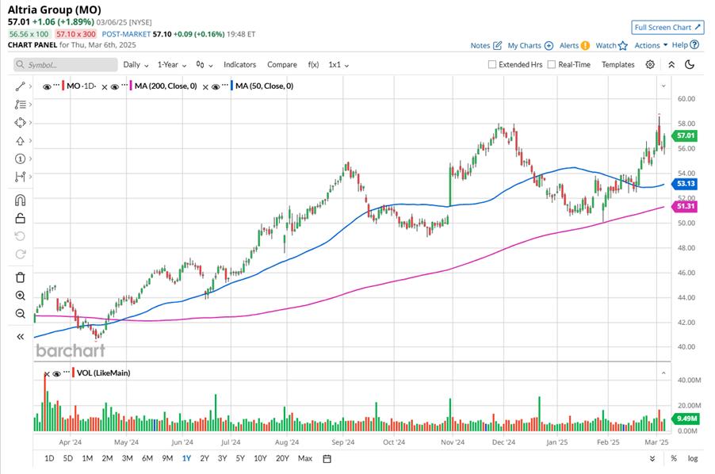This screenshot has width=715, height=474.
Task: Click the redo arrow icon
Action: (x=20, y=254)
